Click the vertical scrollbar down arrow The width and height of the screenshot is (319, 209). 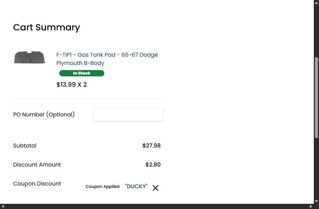pos(316,201)
